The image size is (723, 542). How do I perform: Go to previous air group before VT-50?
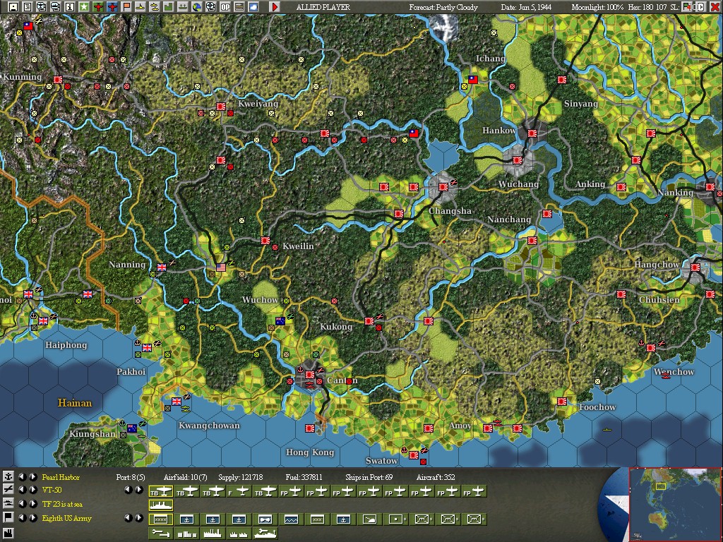pyautogui.click(x=22, y=490)
